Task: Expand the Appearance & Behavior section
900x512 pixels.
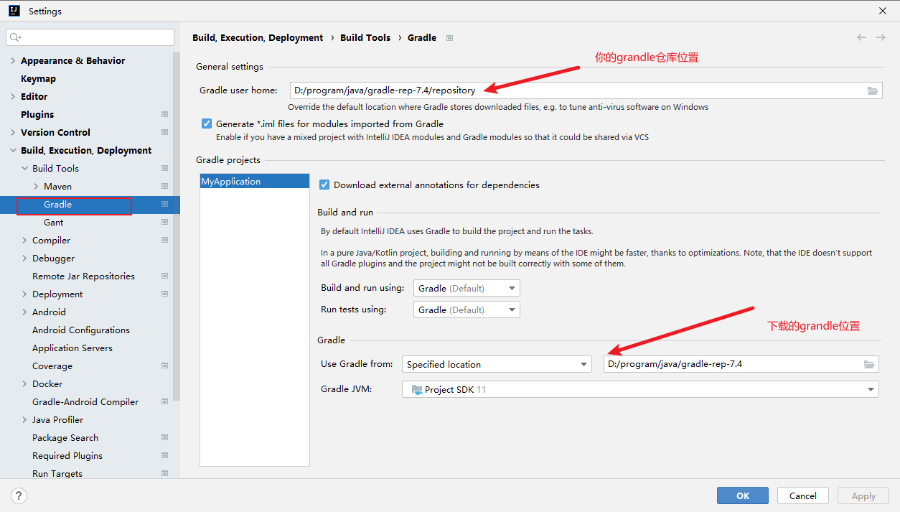Action: pos(13,60)
